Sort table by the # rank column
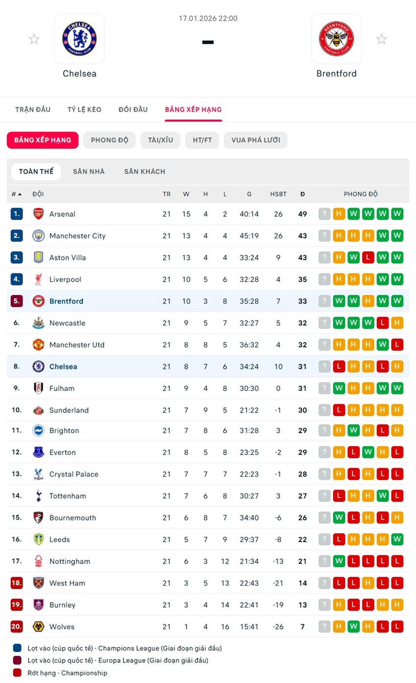The width and height of the screenshot is (416, 683). 16,194
